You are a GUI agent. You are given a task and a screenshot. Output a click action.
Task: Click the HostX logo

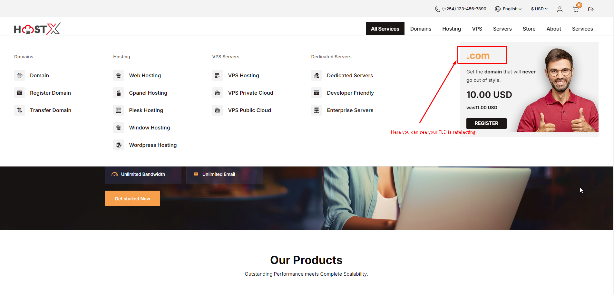pos(37,29)
